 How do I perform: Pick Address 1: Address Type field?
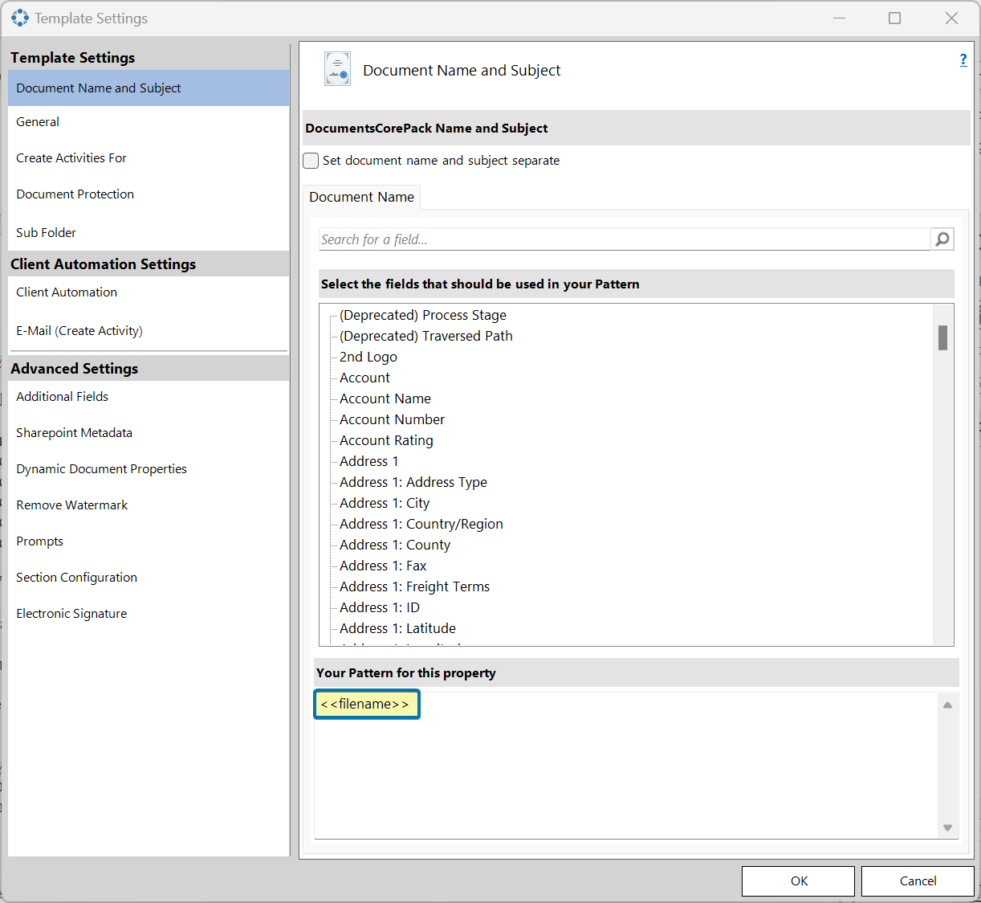(413, 482)
